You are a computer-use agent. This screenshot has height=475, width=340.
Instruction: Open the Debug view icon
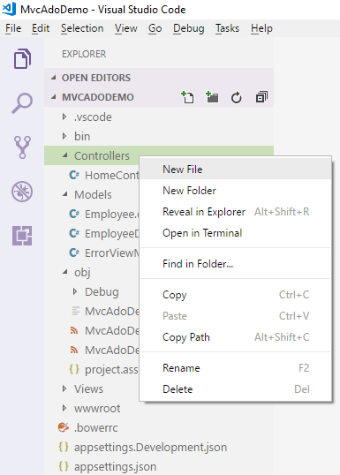22,192
